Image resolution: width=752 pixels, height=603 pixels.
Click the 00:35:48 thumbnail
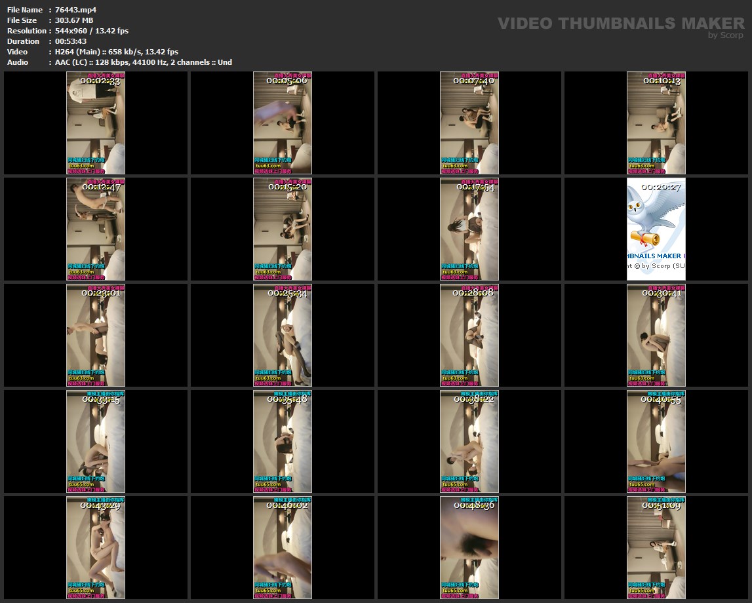[282, 441]
